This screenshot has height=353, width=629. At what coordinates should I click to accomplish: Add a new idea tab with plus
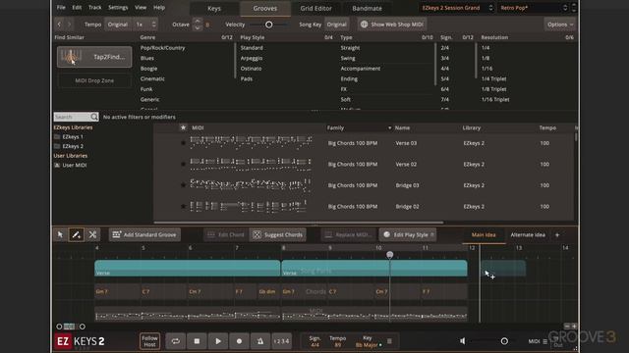[557, 235]
